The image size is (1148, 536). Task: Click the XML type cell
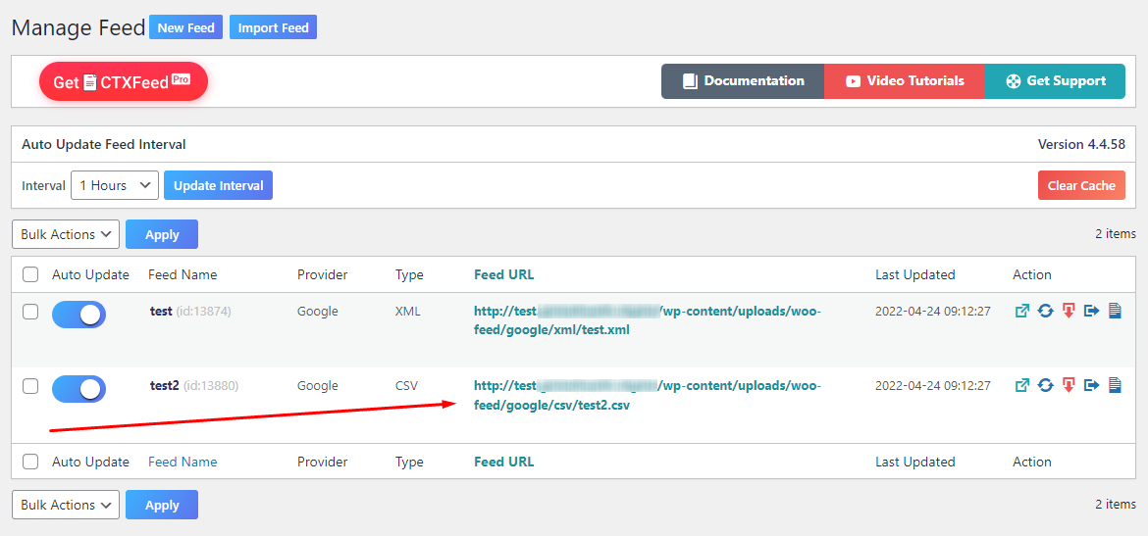pos(406,312)
